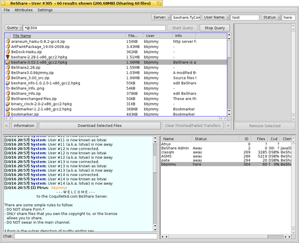Sort results by File size column header

[135, 35]
